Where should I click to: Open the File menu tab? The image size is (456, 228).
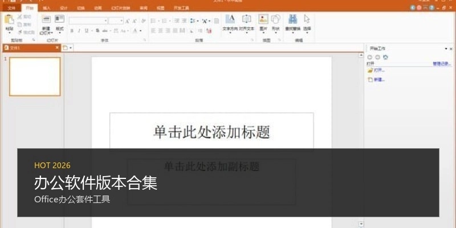pyautogui.click(x=11, y=8)
